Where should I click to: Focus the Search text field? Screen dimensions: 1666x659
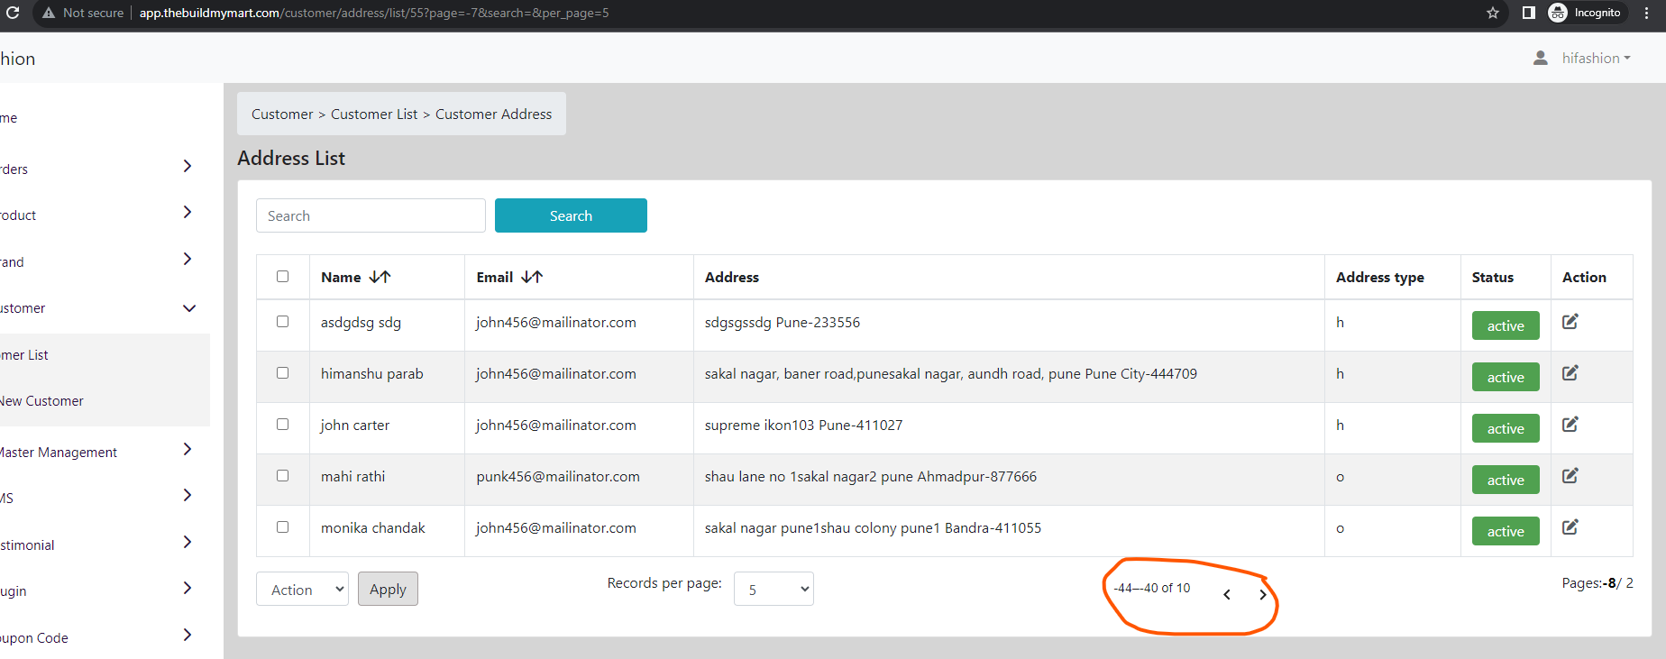coord(371,215)
